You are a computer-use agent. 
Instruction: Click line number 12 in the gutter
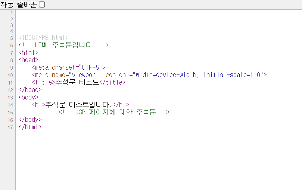(x=10, y=90)
